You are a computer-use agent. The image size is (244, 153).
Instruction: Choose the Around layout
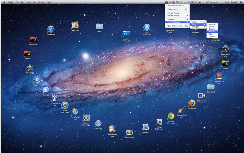click(x=212, y=24)
